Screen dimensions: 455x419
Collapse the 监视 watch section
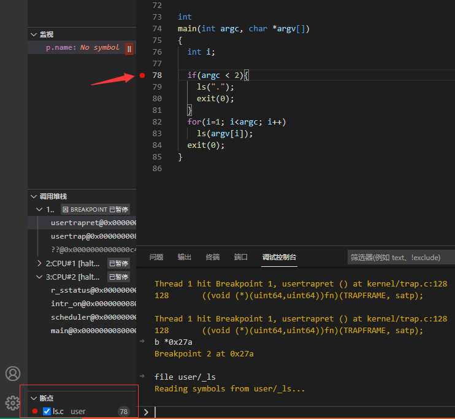click(x=34, y=34)
